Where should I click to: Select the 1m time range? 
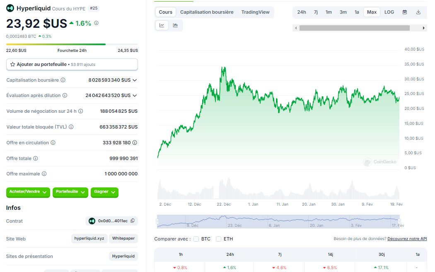329,12
